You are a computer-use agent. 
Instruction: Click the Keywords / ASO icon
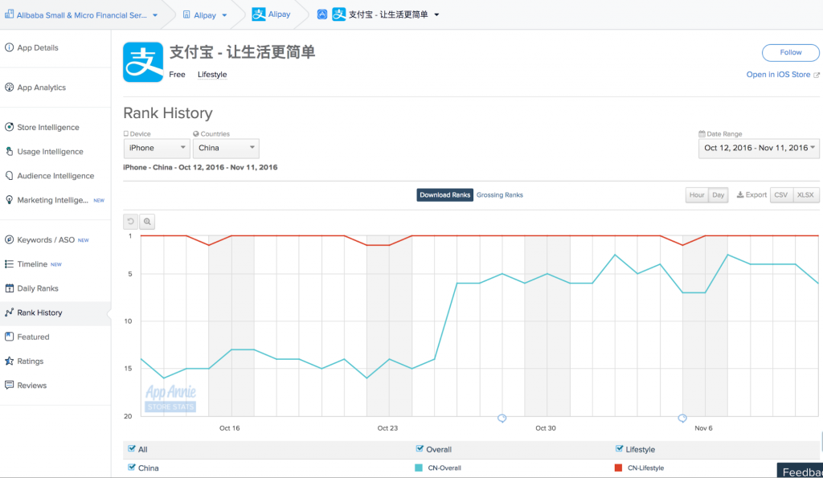(9, 239)
